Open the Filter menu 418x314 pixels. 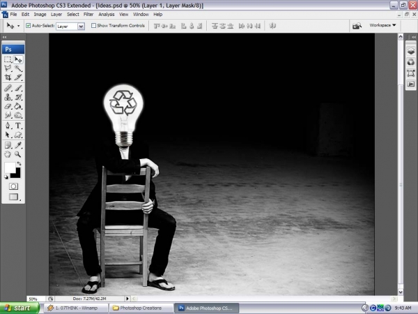point(88,15)
